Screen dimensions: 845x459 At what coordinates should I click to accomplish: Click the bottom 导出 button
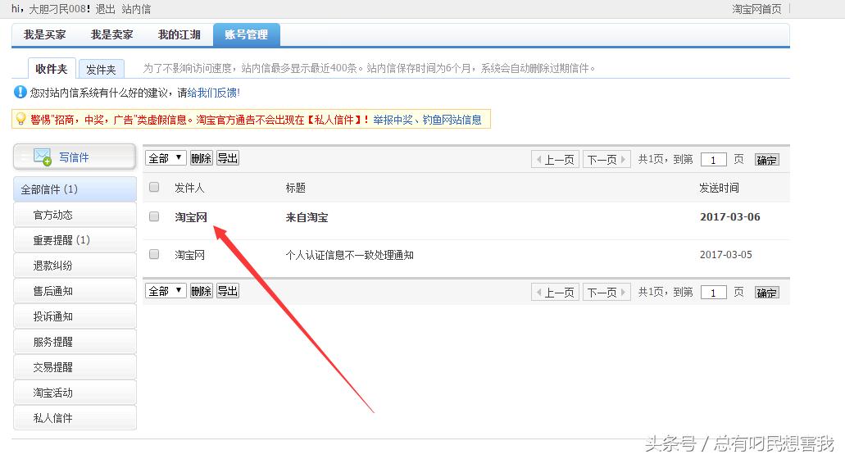pos(227,291)
